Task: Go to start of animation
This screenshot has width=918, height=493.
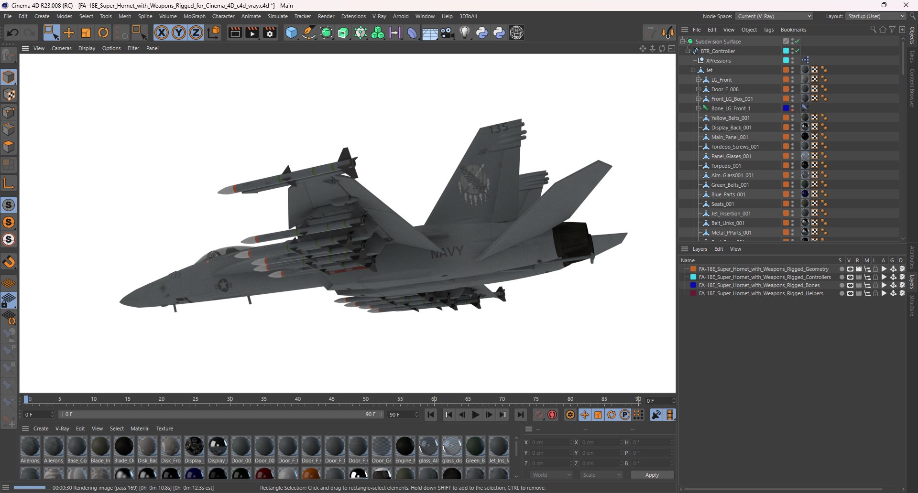Action: 431,415
